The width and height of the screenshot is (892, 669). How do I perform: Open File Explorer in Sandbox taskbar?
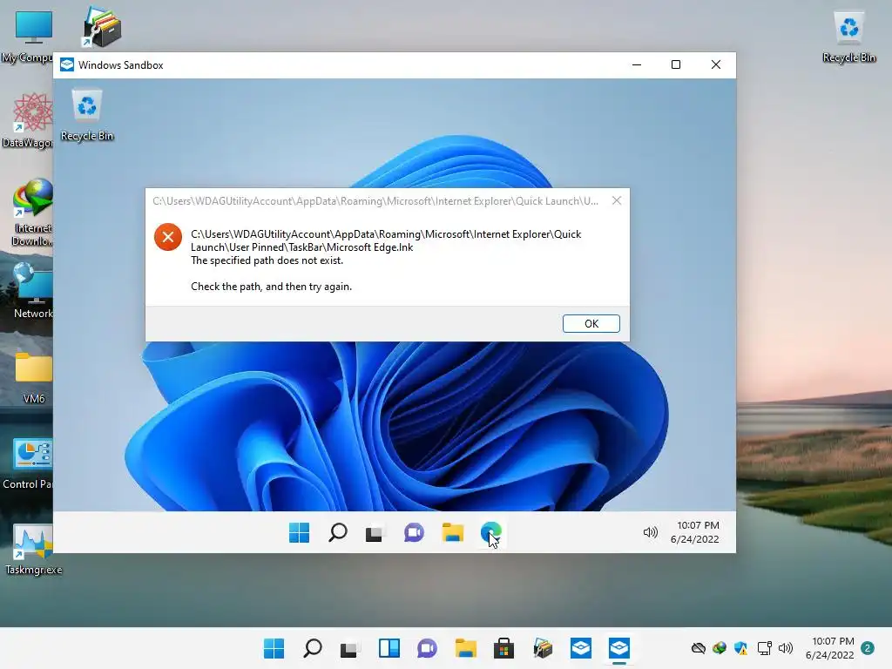click(x=452, y=533)
